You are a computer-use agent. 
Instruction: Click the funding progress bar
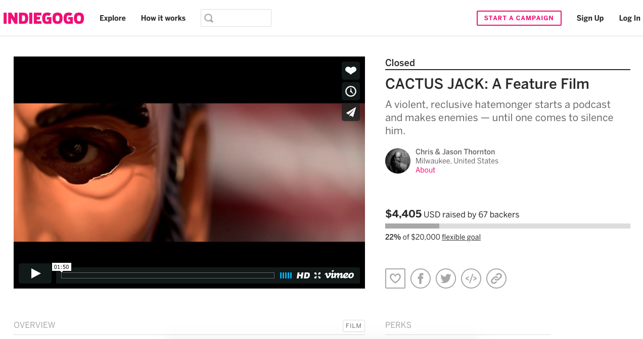coord(508,226)
